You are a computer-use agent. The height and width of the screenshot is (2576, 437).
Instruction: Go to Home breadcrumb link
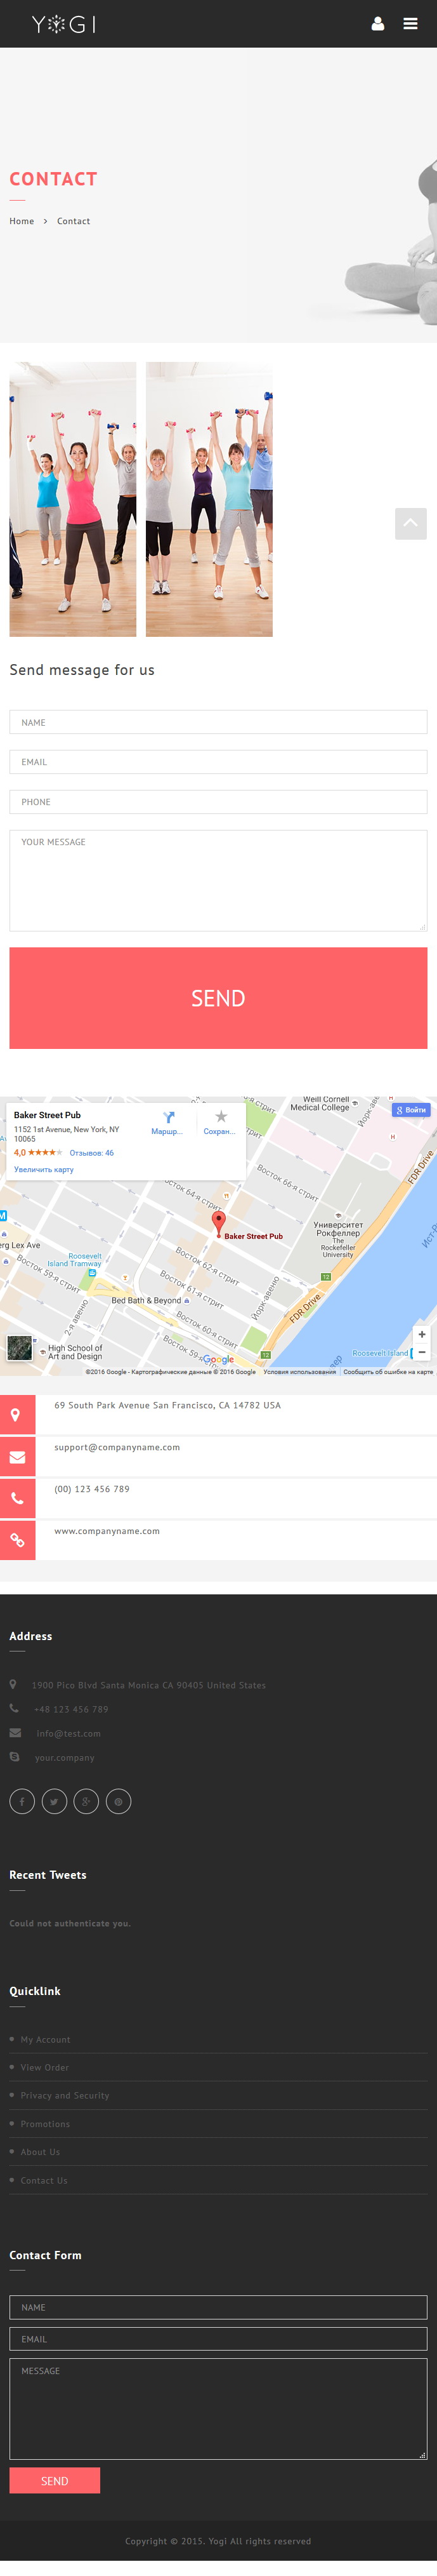(22, 221)
